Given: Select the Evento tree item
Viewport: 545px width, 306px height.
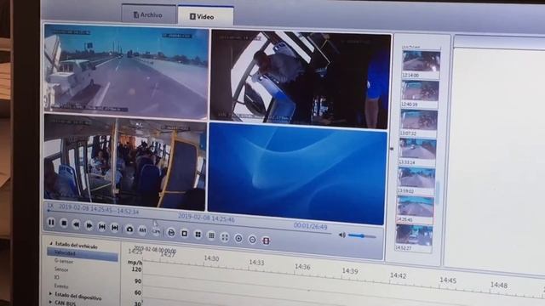Looking at the screenshot, I should coord(61,286).
